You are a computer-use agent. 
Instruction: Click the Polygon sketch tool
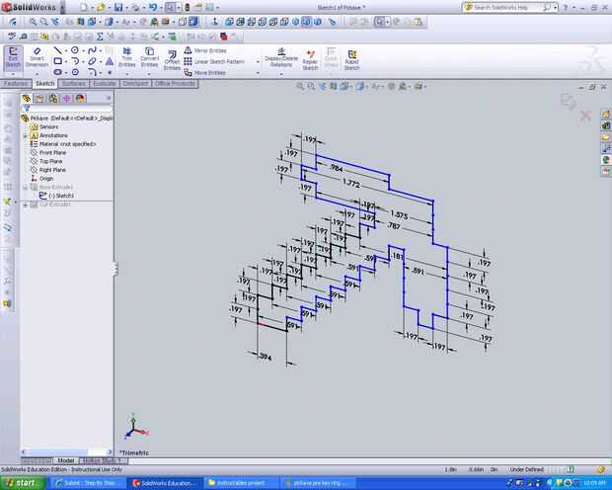(x=75, y=72)
